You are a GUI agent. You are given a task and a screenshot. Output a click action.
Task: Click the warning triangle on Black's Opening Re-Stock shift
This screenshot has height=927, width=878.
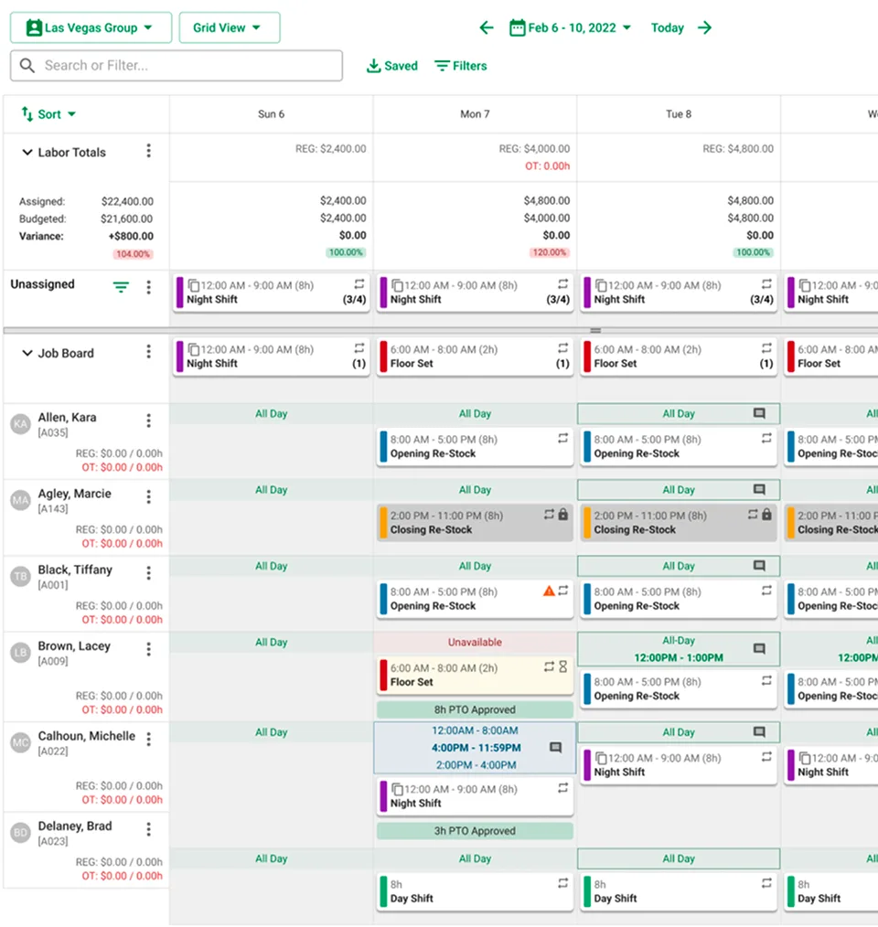coord(550,591)
